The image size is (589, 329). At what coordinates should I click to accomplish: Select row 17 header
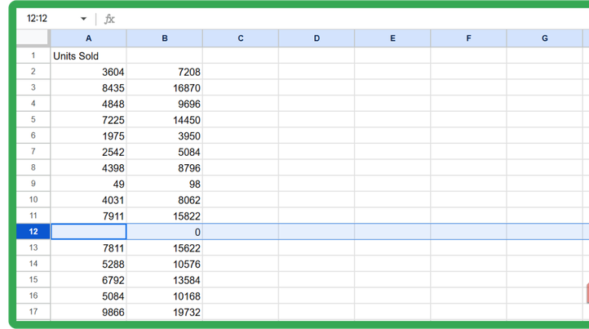click(x=33, y=312)
